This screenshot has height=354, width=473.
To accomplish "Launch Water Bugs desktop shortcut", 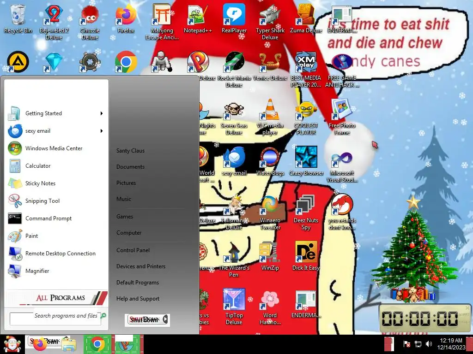I will click(270, 161).
